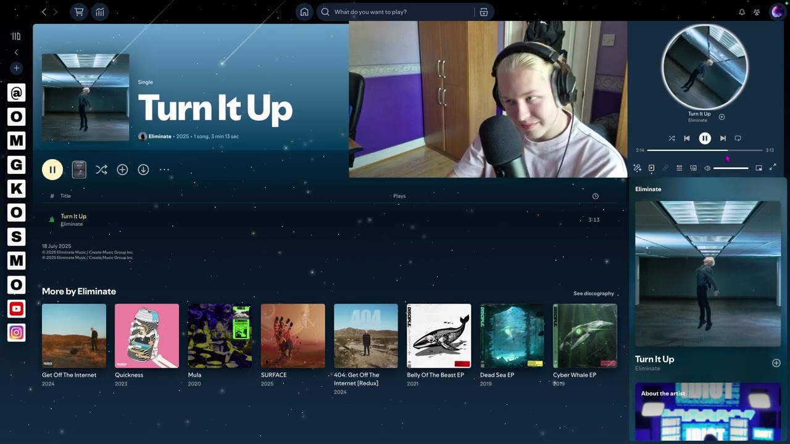790x444 pixels.
Task: Skip to previous track in player
Action: (x=686, y=138)
